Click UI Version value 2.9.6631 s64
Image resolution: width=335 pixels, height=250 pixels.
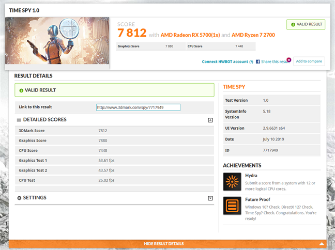coord(274,128)
